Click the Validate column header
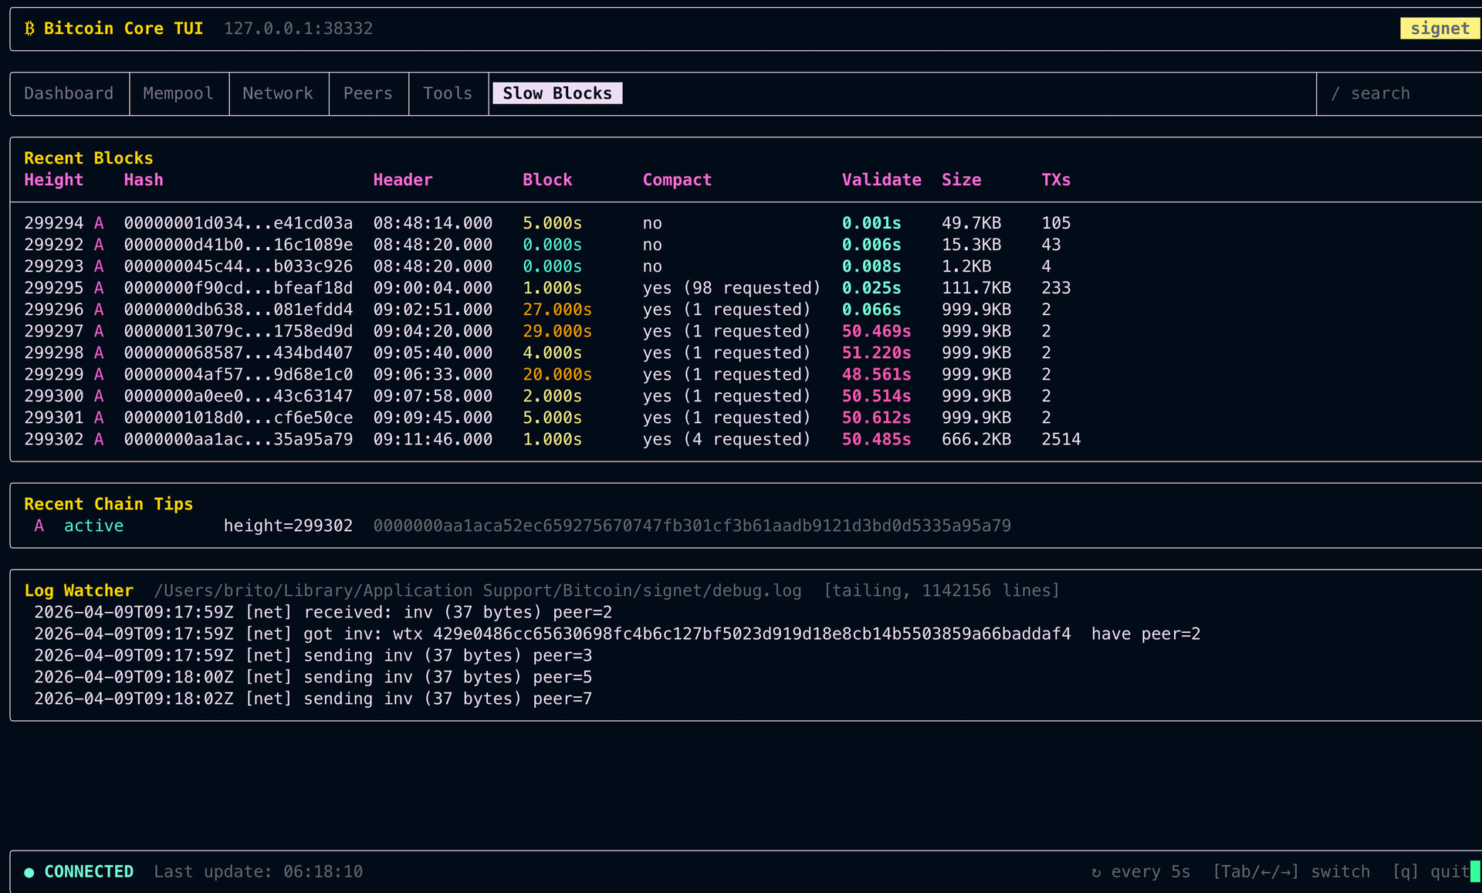 tap(881, 180)
